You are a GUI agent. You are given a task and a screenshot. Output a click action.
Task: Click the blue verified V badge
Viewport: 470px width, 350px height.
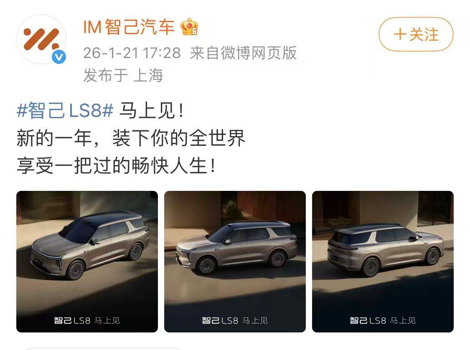click(x=59, y=57)
